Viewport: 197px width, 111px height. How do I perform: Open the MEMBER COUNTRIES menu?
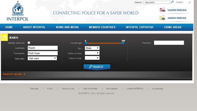[102, 27]
